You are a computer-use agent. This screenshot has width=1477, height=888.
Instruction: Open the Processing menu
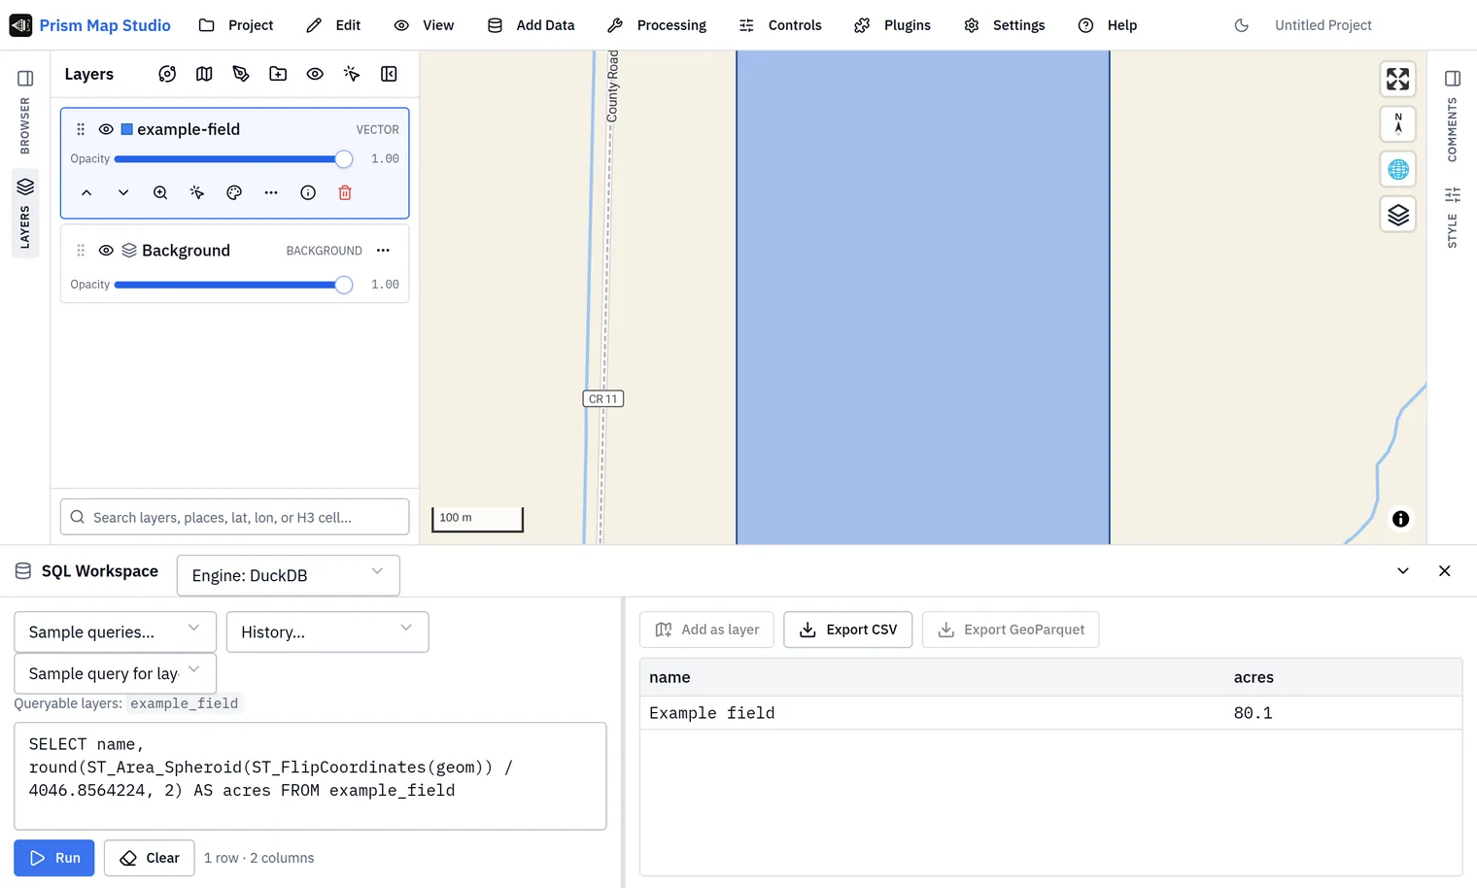pos(657,25)
